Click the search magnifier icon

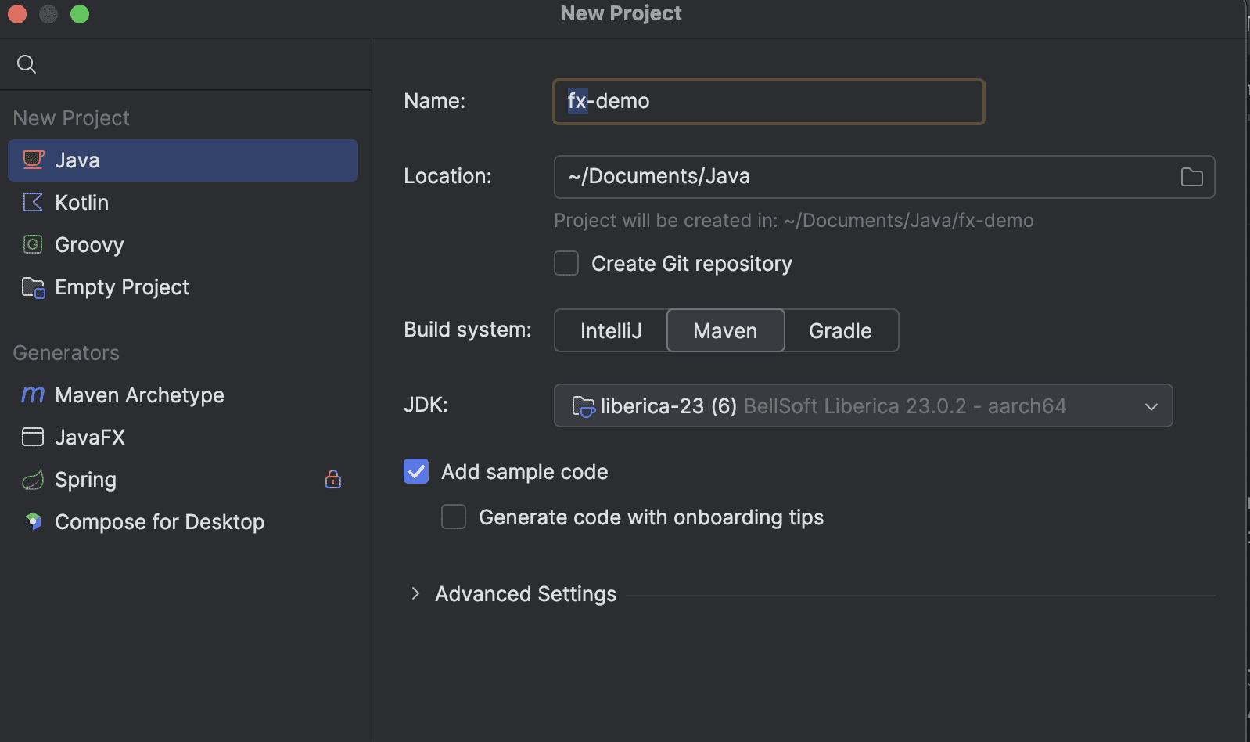click(x=27, y=64)
